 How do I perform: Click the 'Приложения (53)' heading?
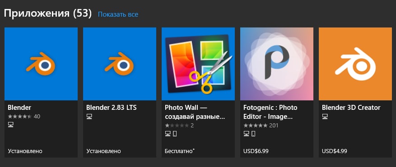coord(48,14)
